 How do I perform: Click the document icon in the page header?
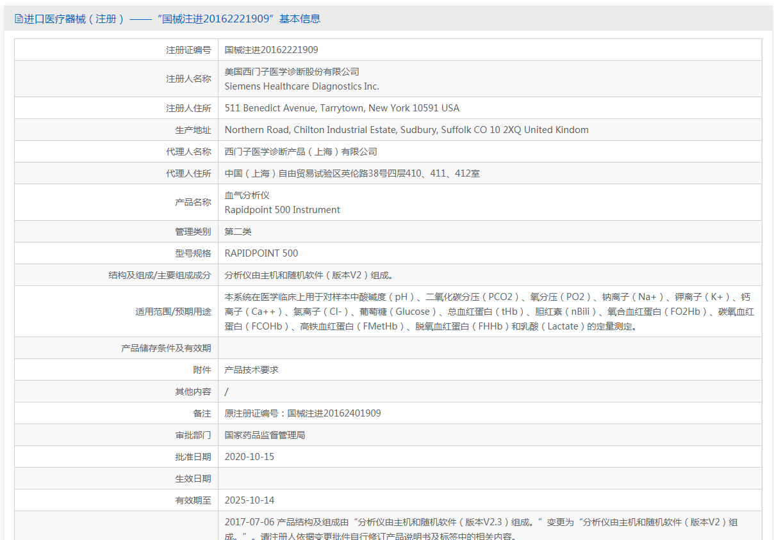tap(19, 19)
